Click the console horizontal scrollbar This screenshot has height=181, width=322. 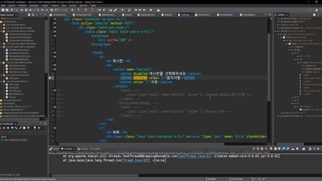(95, 175)
